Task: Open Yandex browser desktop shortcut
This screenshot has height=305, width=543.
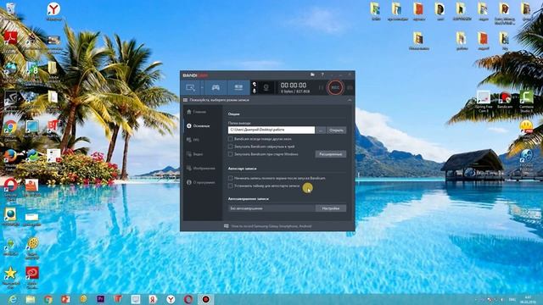Action: pos(53,11)
